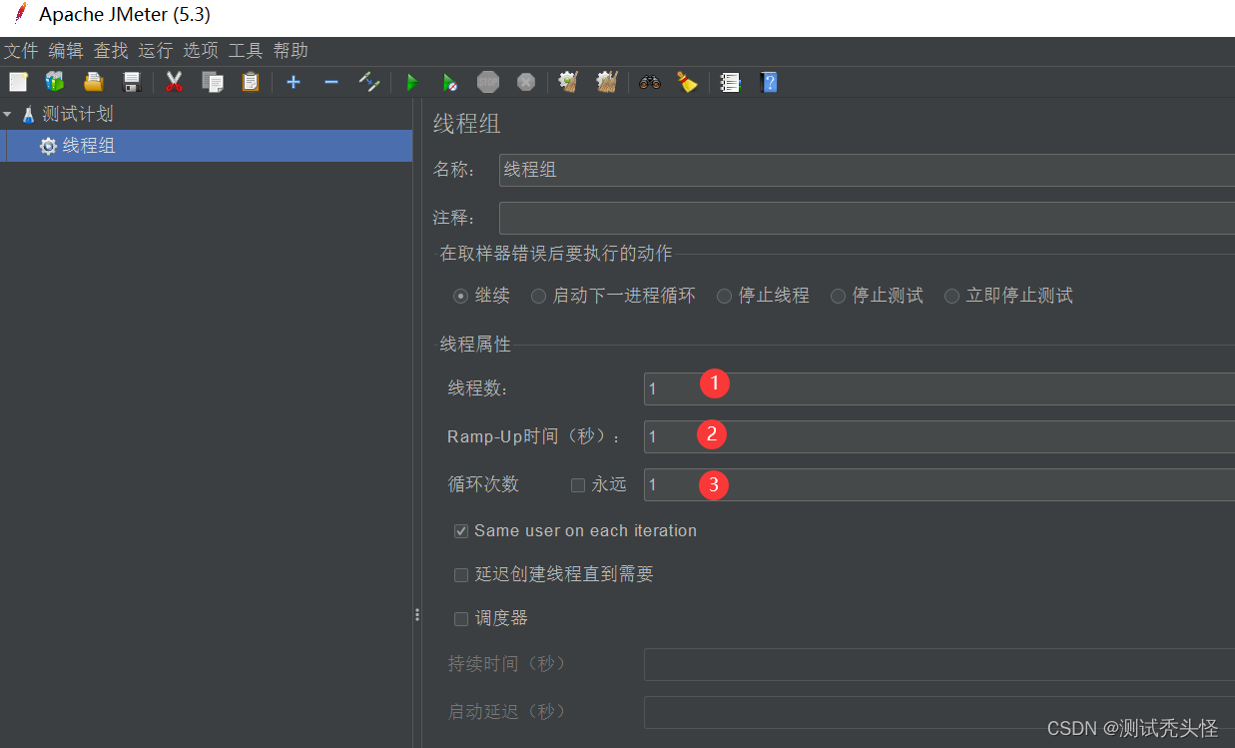
Task: Shut down threads with the Shutdown icon
Action: [526, 82]
